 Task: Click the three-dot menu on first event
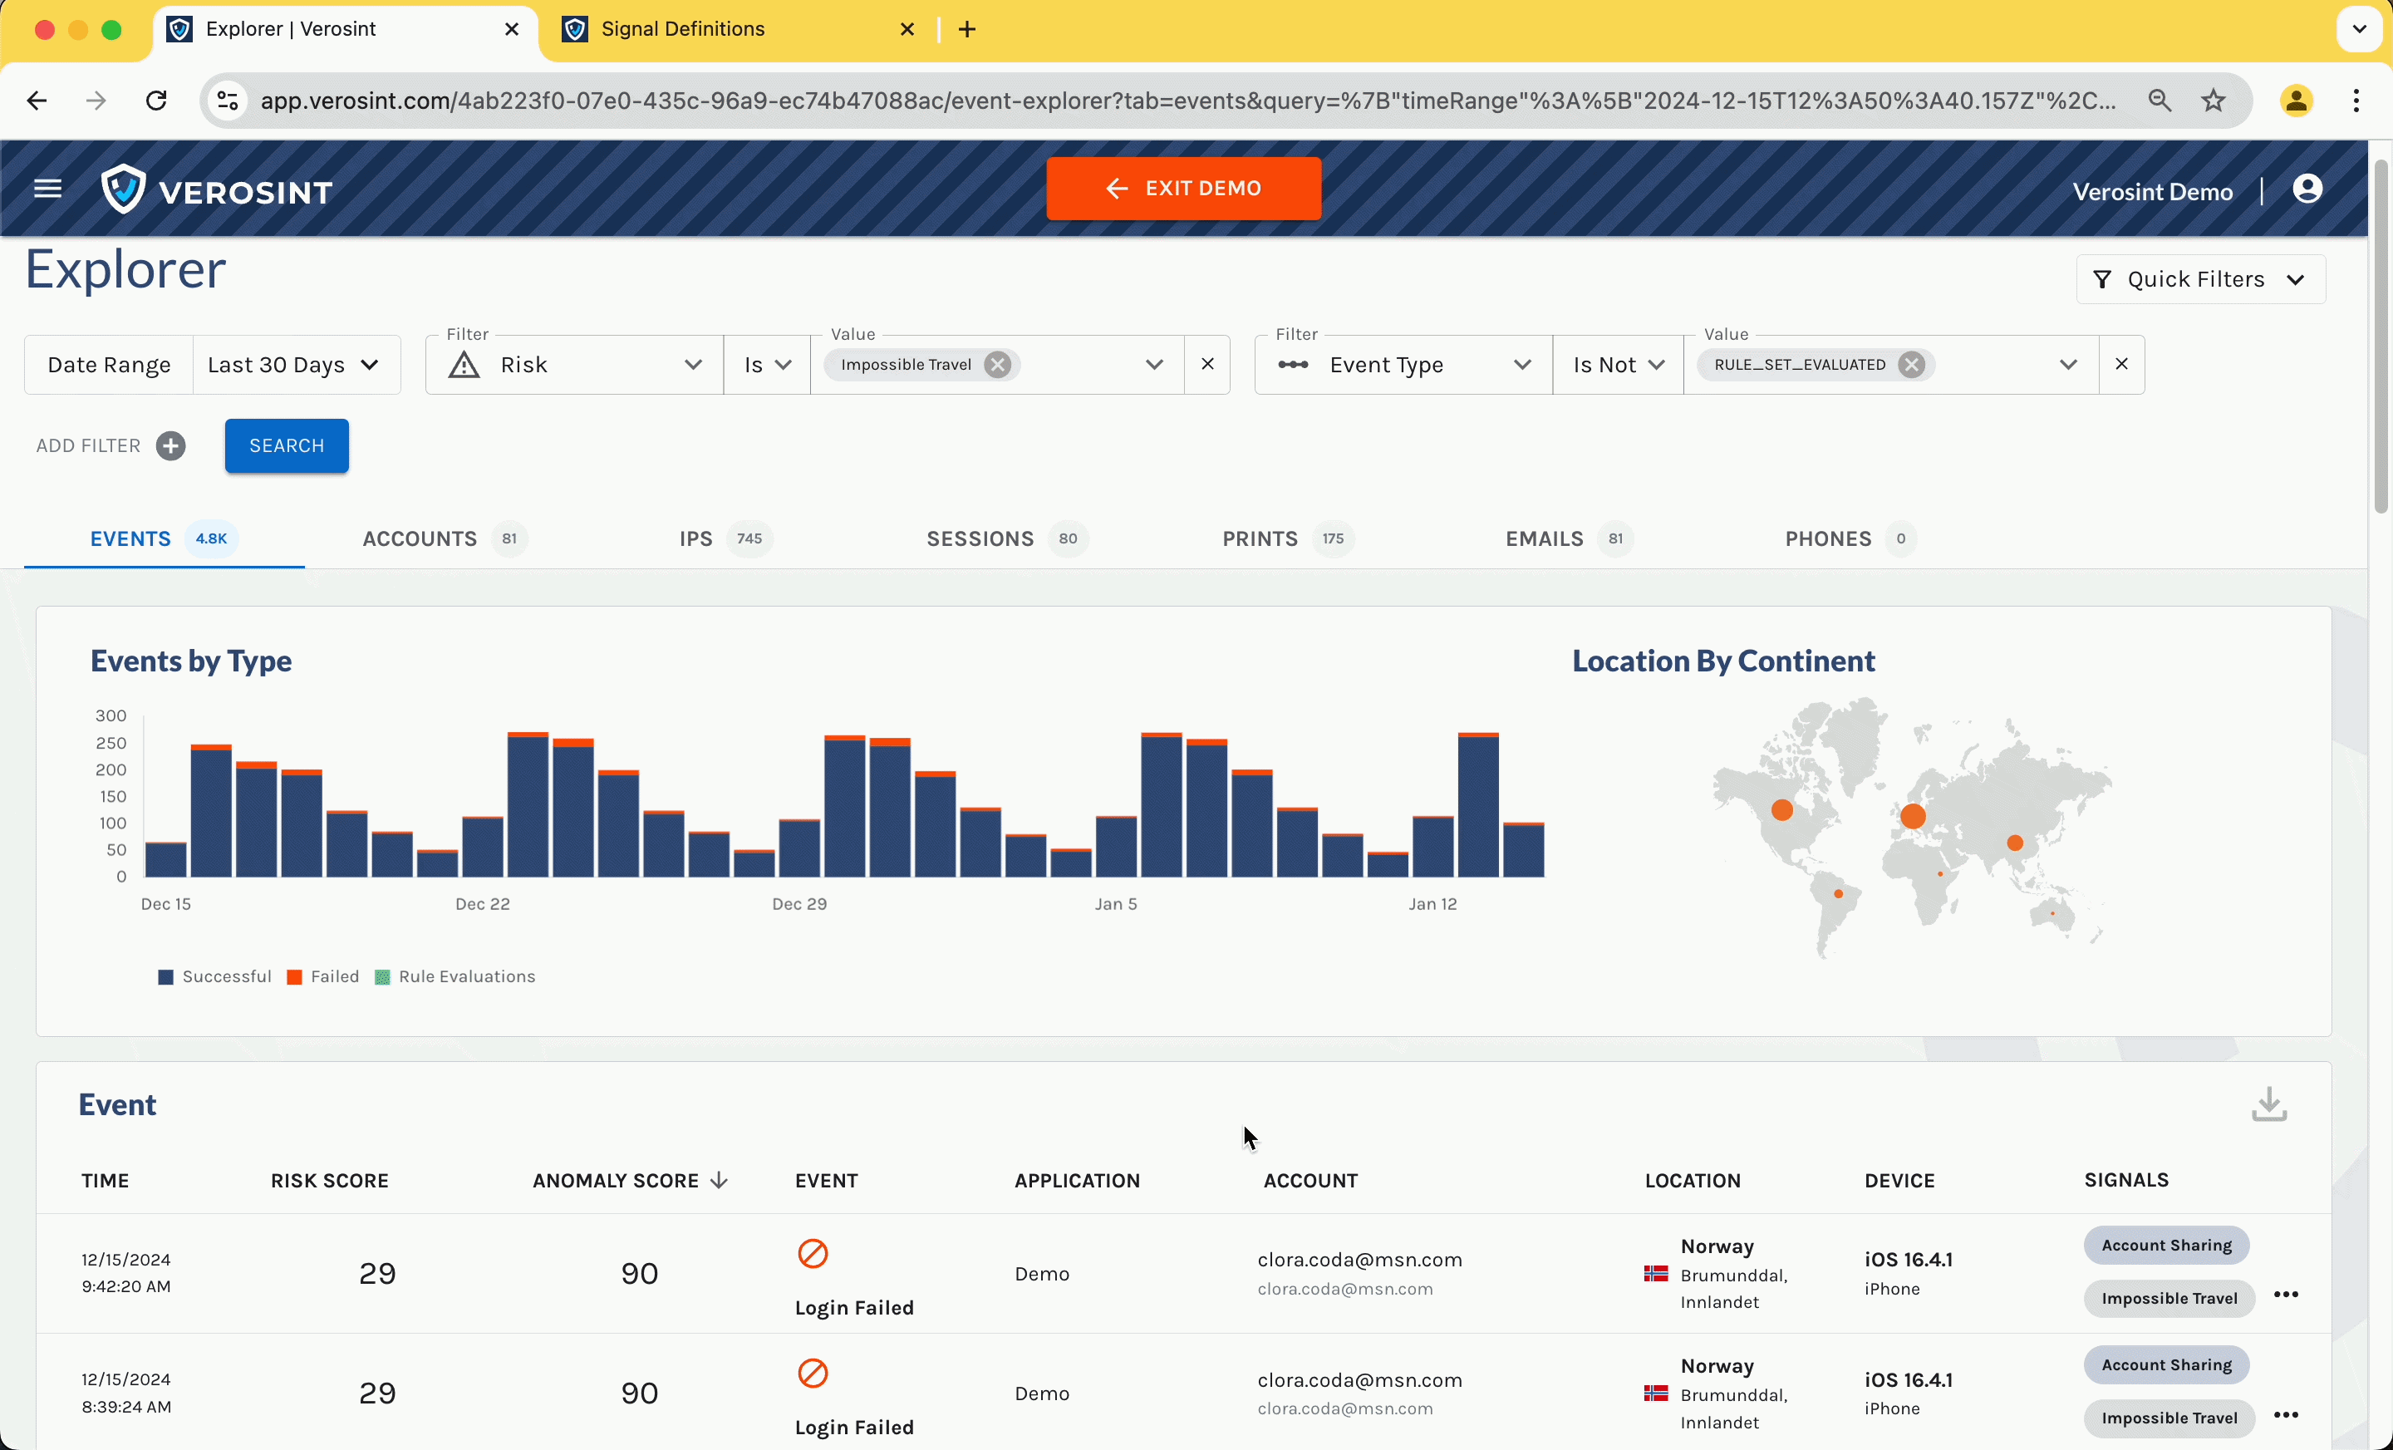[2287, 1296]
